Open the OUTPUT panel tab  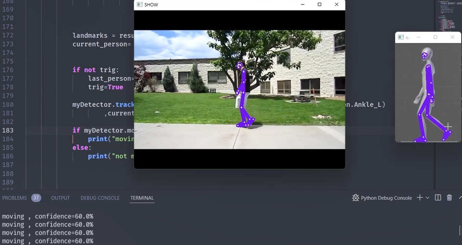60,198
